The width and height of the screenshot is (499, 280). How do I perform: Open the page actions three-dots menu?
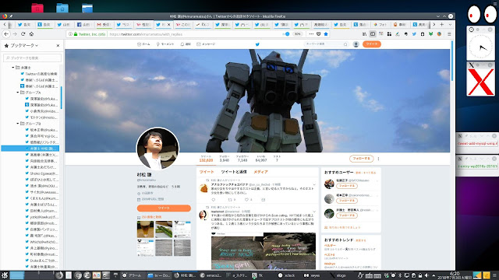point(311,34)
